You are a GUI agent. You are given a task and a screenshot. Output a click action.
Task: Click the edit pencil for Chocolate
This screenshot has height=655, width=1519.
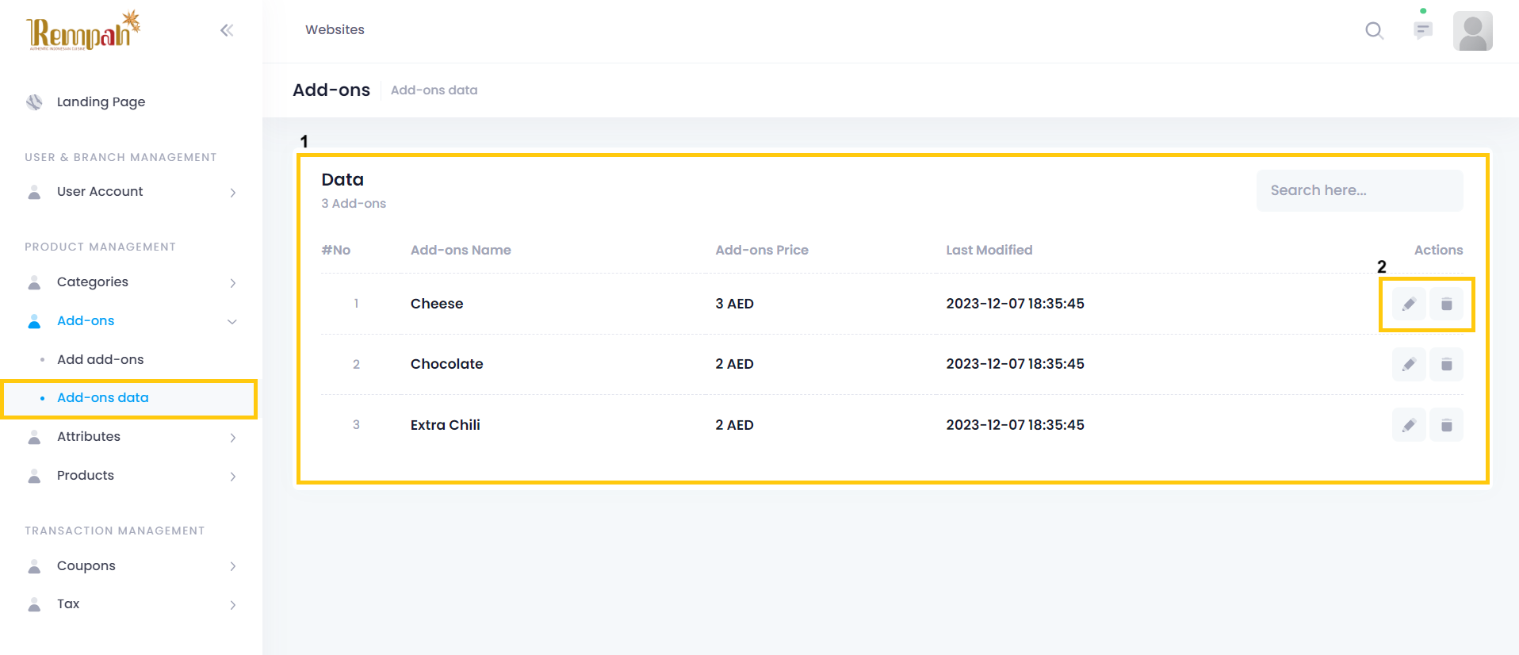coord(1409,365)
